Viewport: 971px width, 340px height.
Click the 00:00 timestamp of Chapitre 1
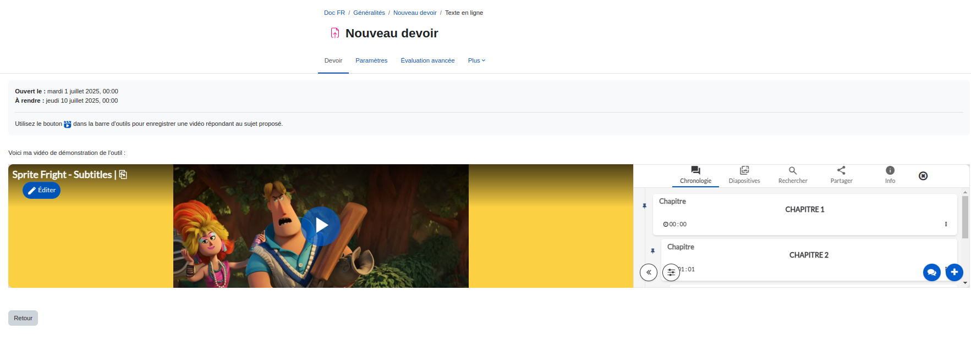coord(675,224)
